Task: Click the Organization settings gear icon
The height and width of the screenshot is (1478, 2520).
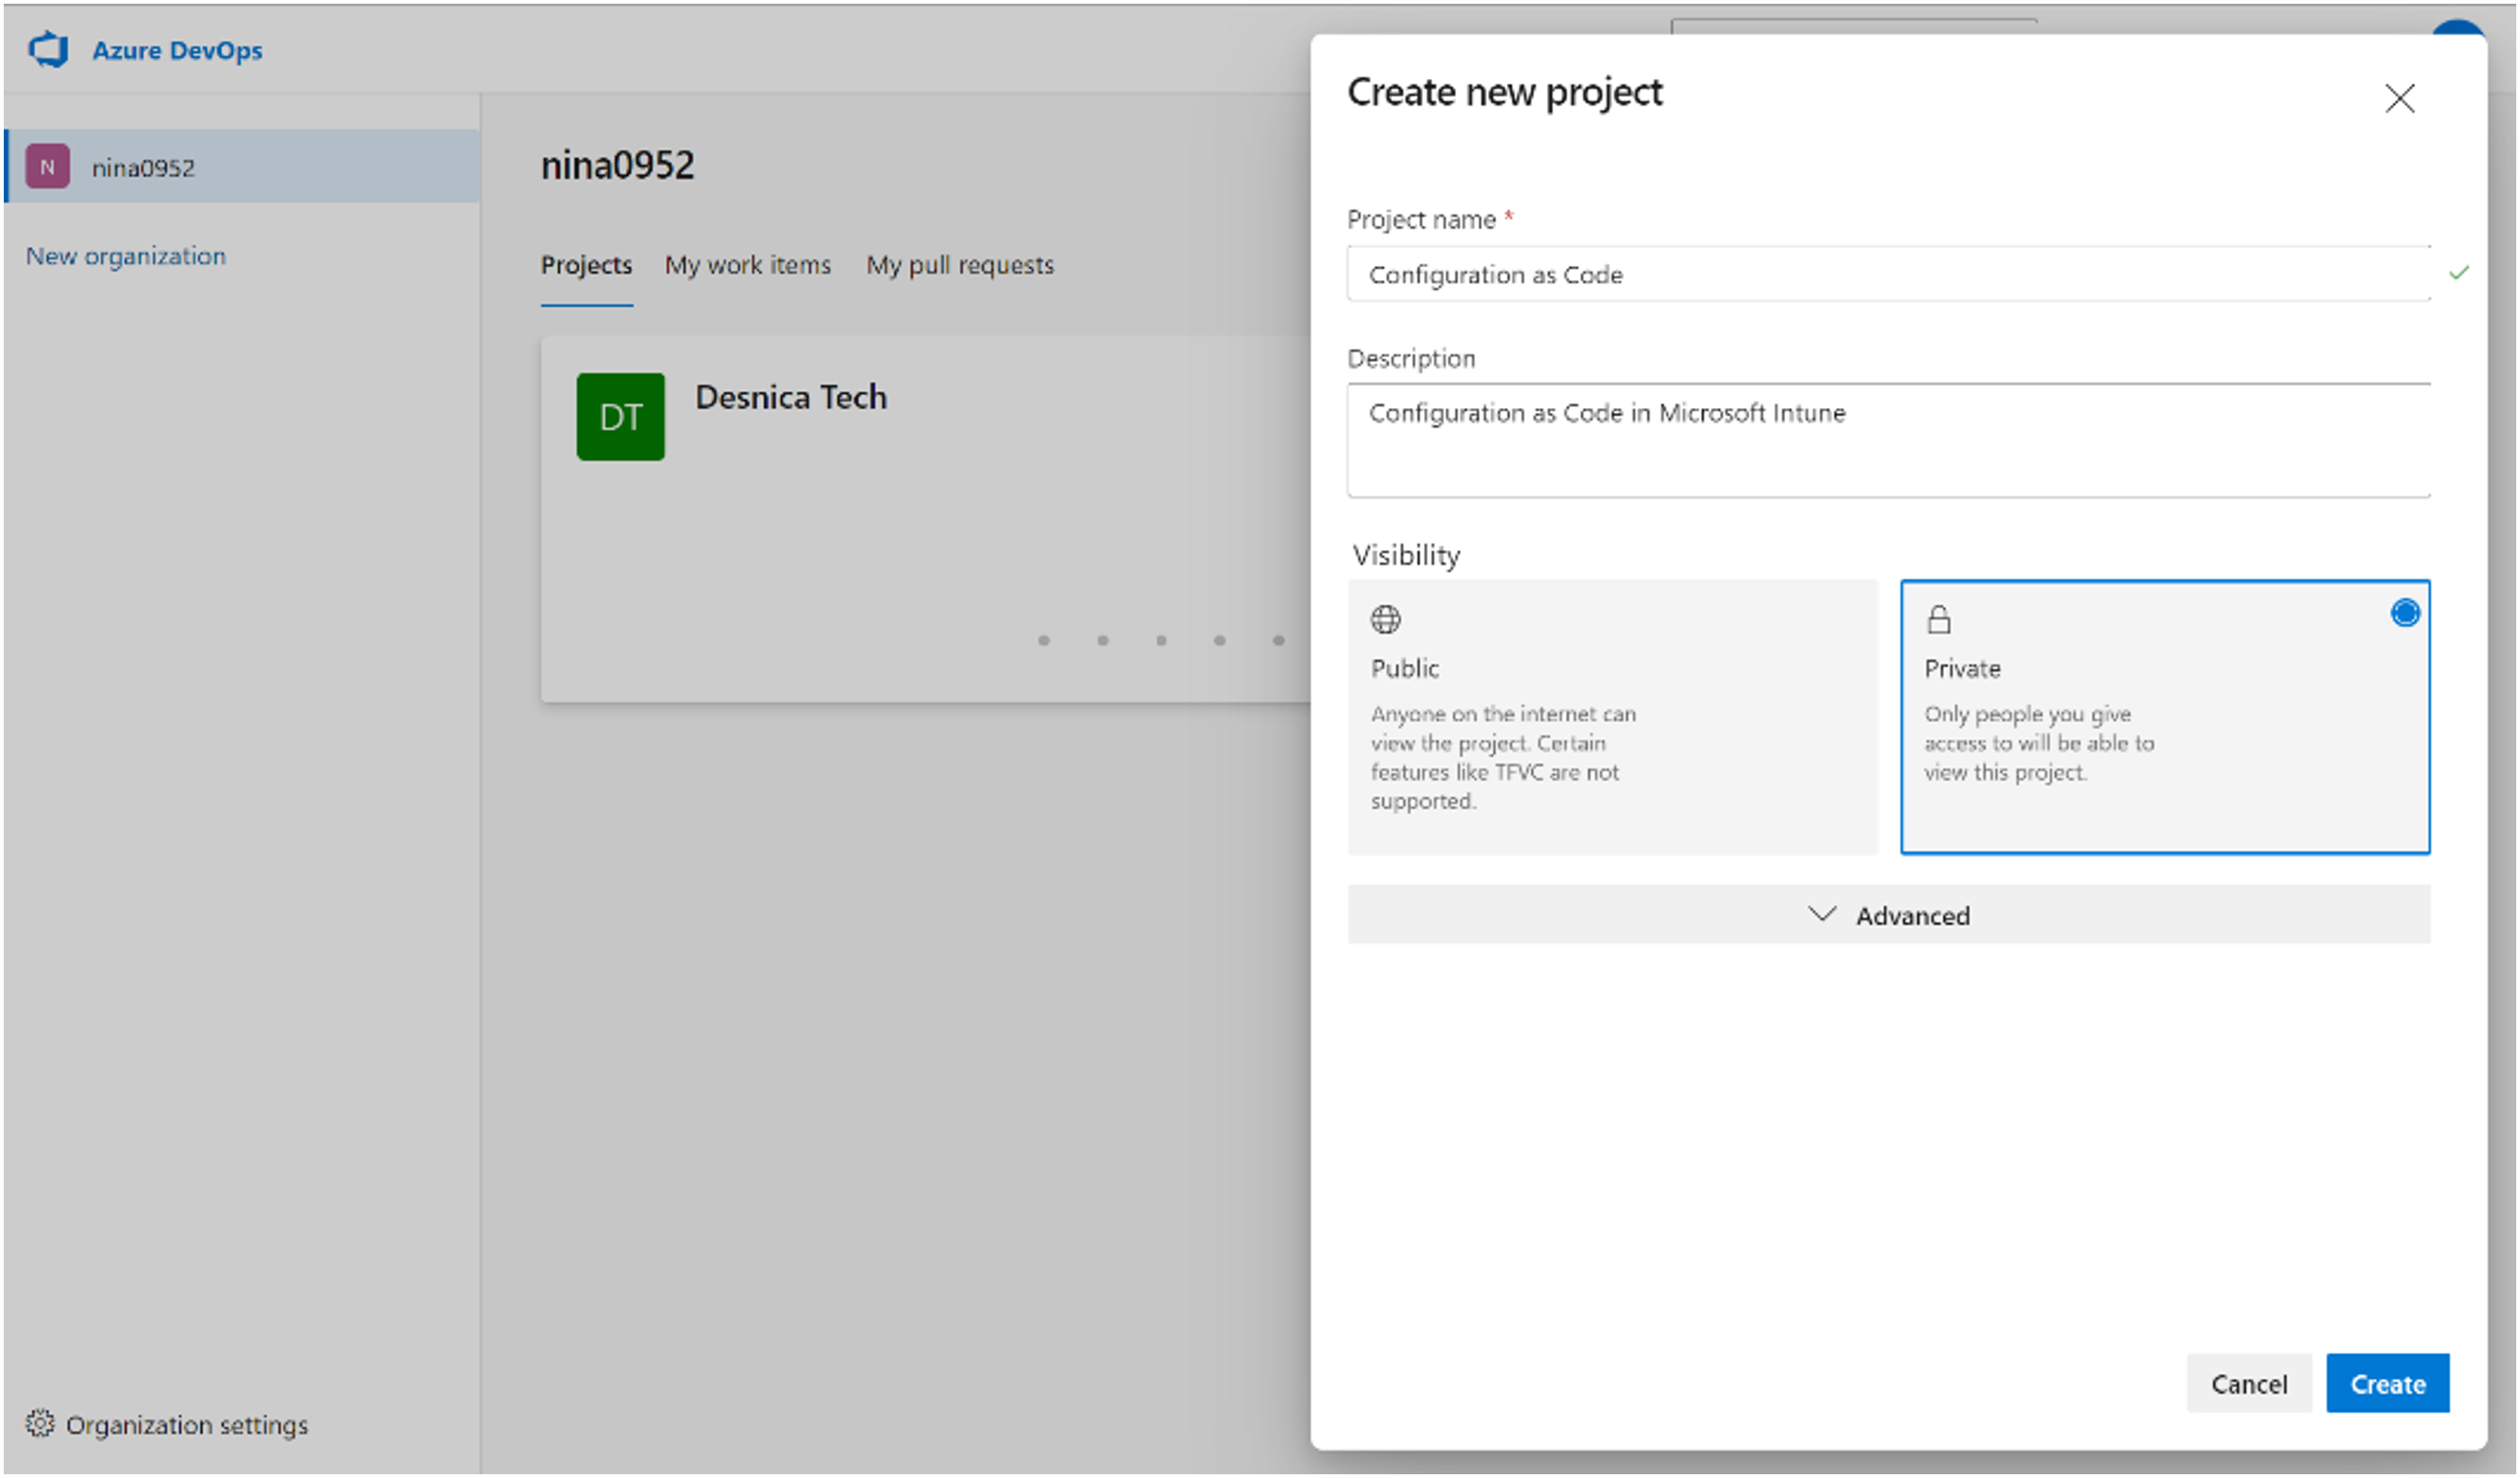Action: pos(39,1423)
